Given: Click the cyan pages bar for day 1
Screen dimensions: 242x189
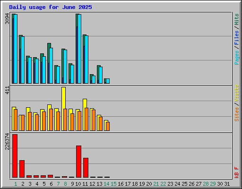Looking at the screenshot, I should pyautogui.click(x=16, y=49).
